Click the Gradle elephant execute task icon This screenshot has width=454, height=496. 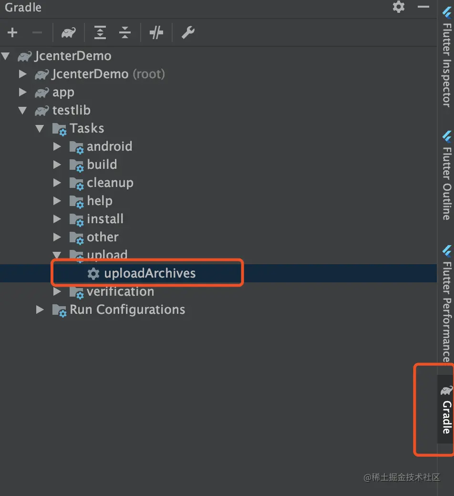tap(69, 32)
